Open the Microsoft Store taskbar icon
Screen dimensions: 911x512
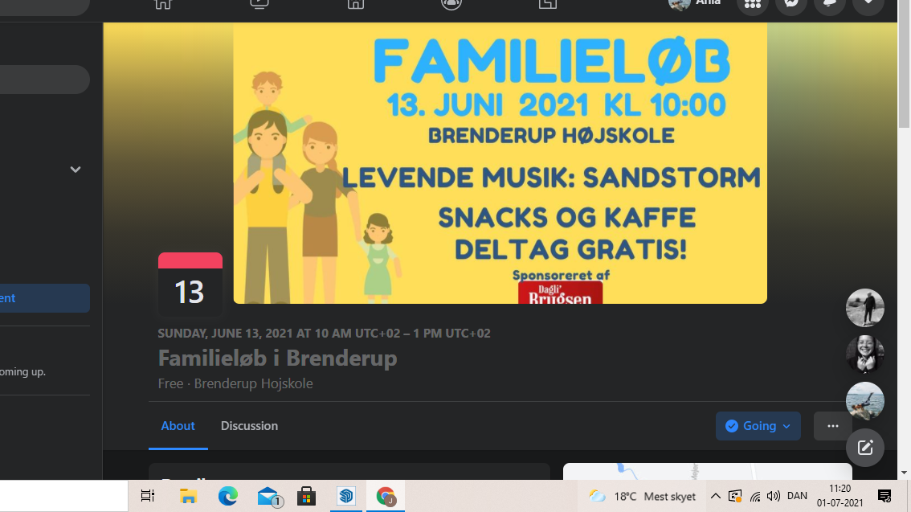(x=306, y=496)
